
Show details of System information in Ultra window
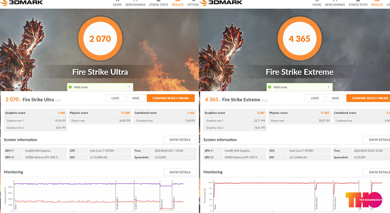click(180, 140)
